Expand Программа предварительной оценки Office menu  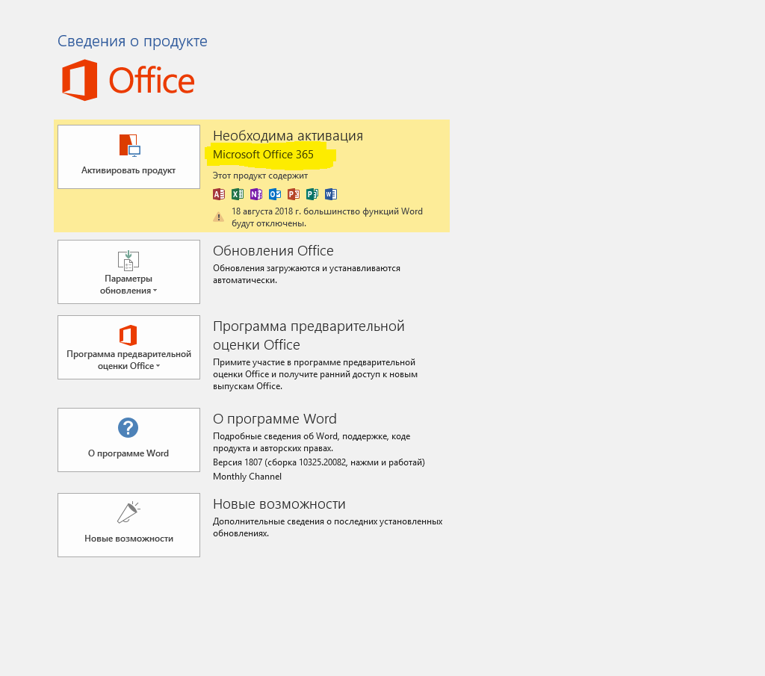click(x=128, y=347)
